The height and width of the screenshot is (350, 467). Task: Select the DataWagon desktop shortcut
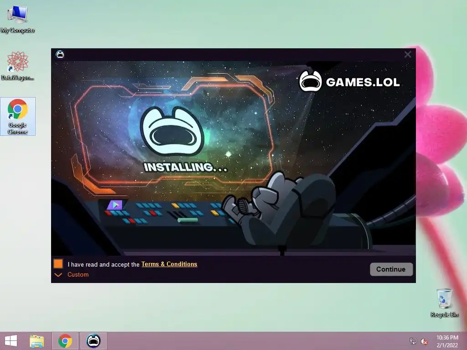click(18, 66)
